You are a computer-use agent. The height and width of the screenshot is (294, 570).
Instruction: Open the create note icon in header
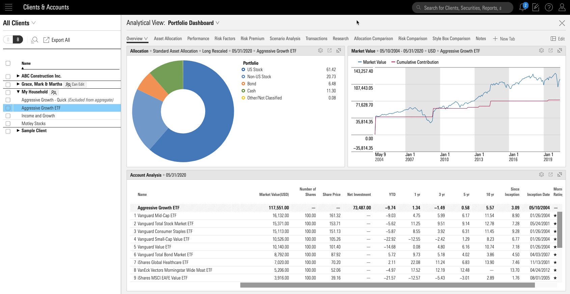[x=536, y=7]
